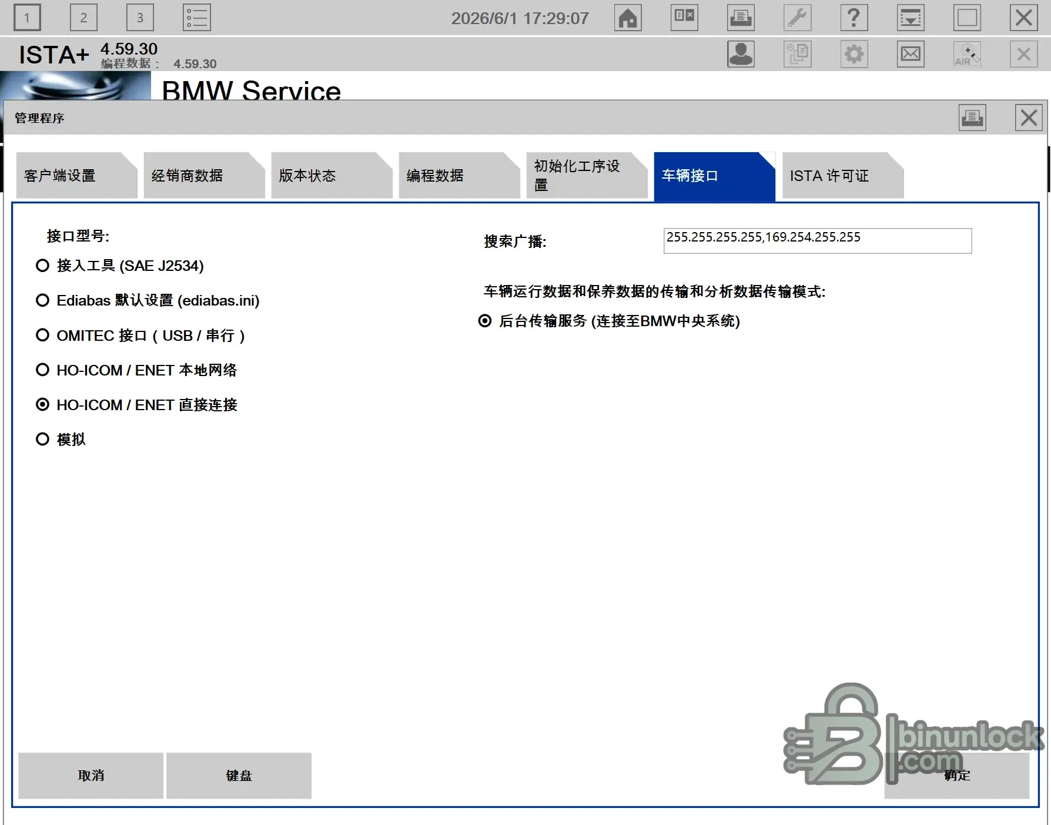
Task: Open the ISTA 许可证 tab
Action: coord(842,176)
